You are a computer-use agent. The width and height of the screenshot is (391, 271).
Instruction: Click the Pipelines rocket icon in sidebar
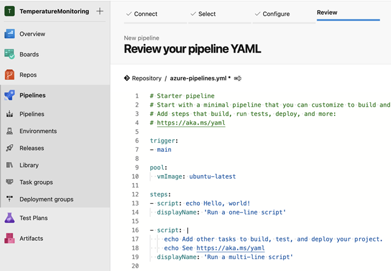click(x=9, y=95)
